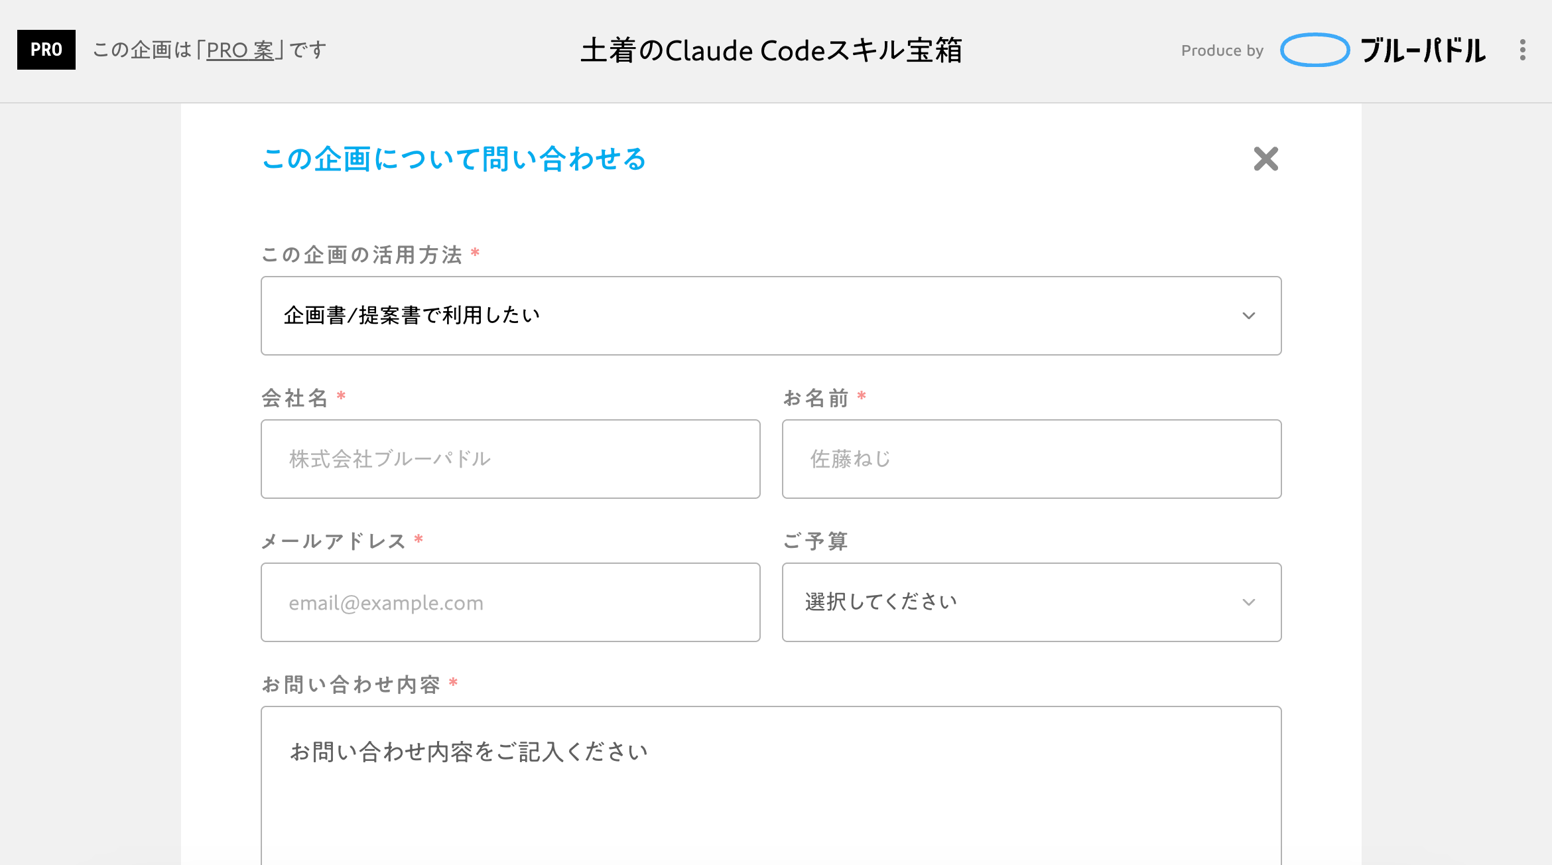This screenshot has width=1552, height=865.
Task: Click the ブルーパドル brand name logo
Action: tap(1423, 50)
